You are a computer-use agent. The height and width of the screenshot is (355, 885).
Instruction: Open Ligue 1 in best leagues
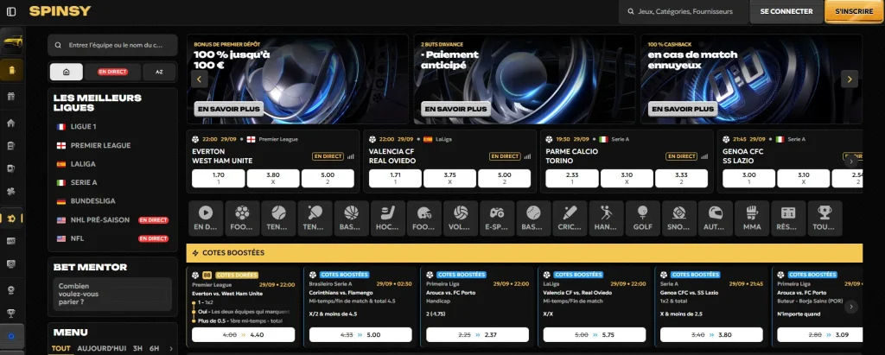point(112,126)
